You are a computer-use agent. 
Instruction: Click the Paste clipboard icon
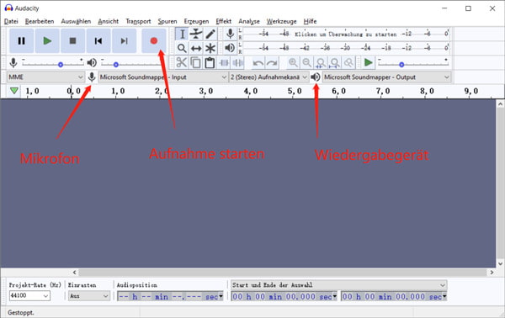(210, 62)
